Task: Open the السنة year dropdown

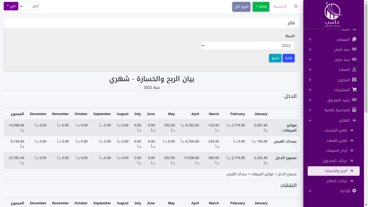Action: coord(248,46)
